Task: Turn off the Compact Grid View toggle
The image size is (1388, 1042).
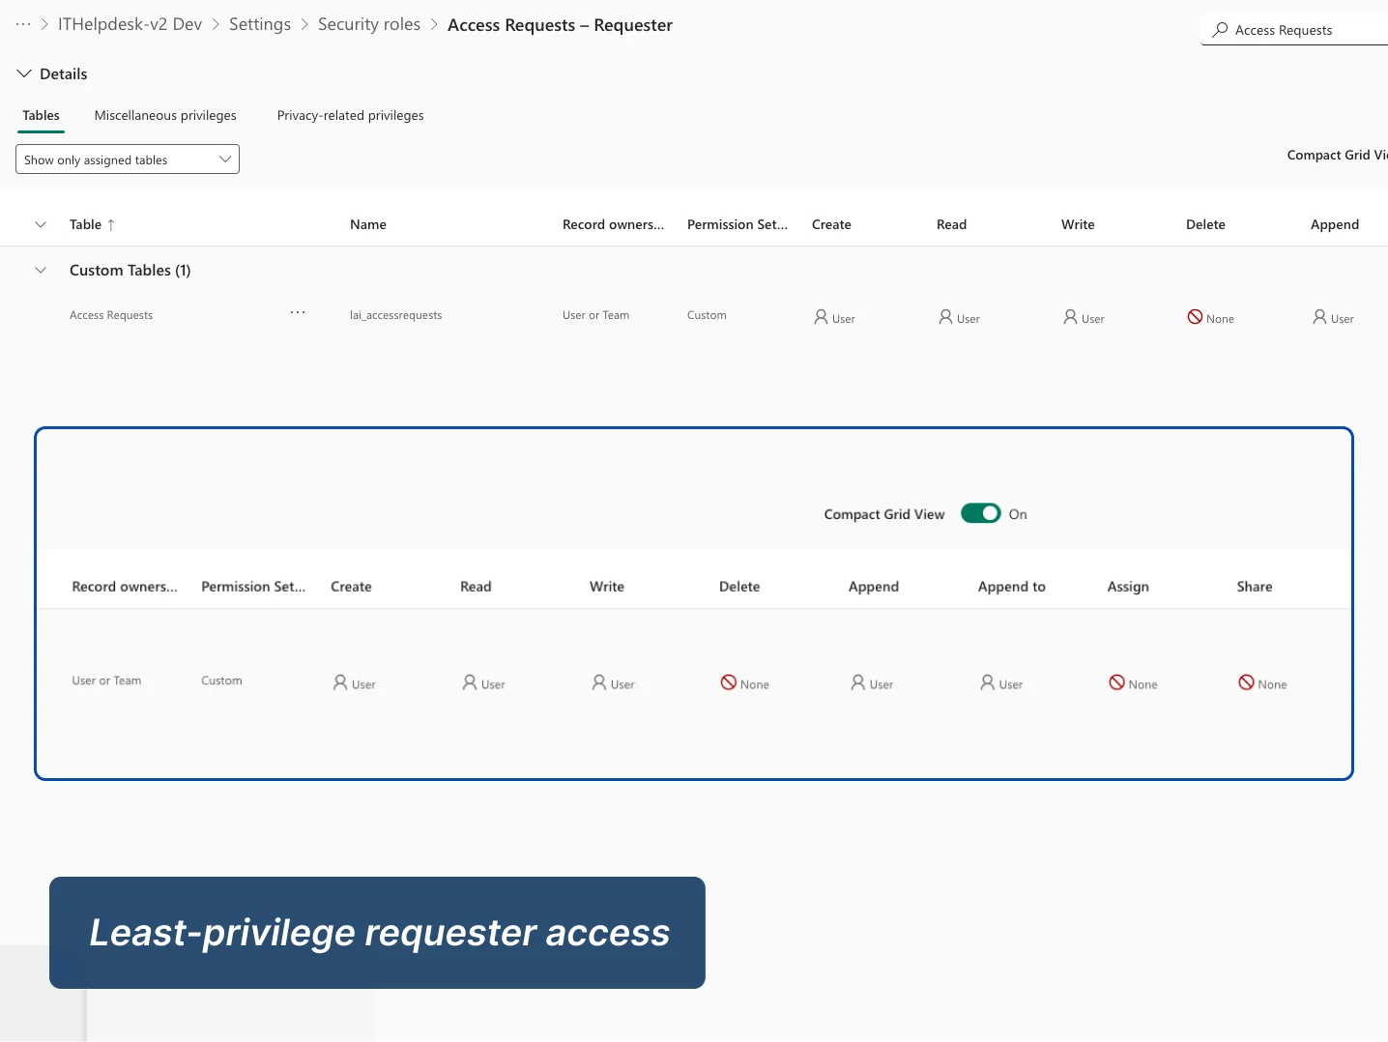Action: (981, 513)
